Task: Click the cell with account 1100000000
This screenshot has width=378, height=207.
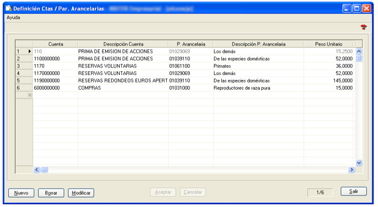Action: pos(56,59)
